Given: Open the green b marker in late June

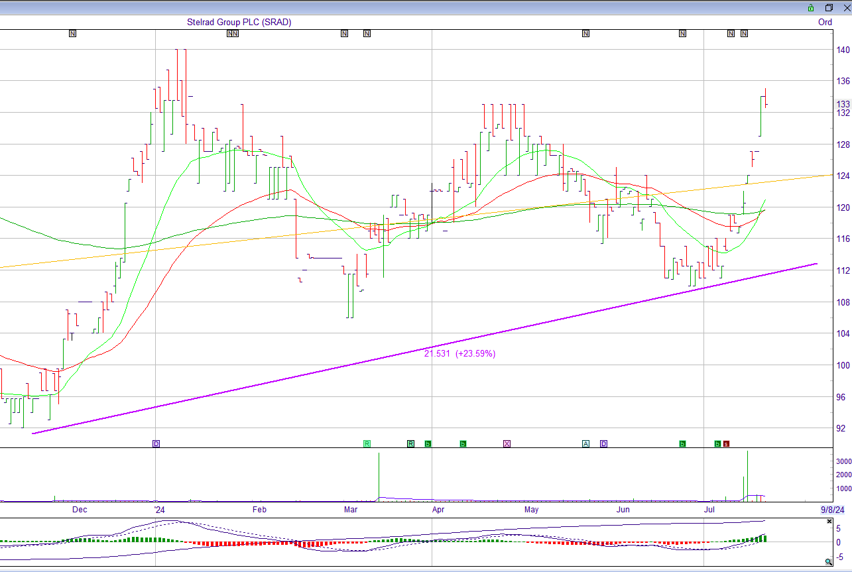Looking at the screenshot, I should click(682, 443).
